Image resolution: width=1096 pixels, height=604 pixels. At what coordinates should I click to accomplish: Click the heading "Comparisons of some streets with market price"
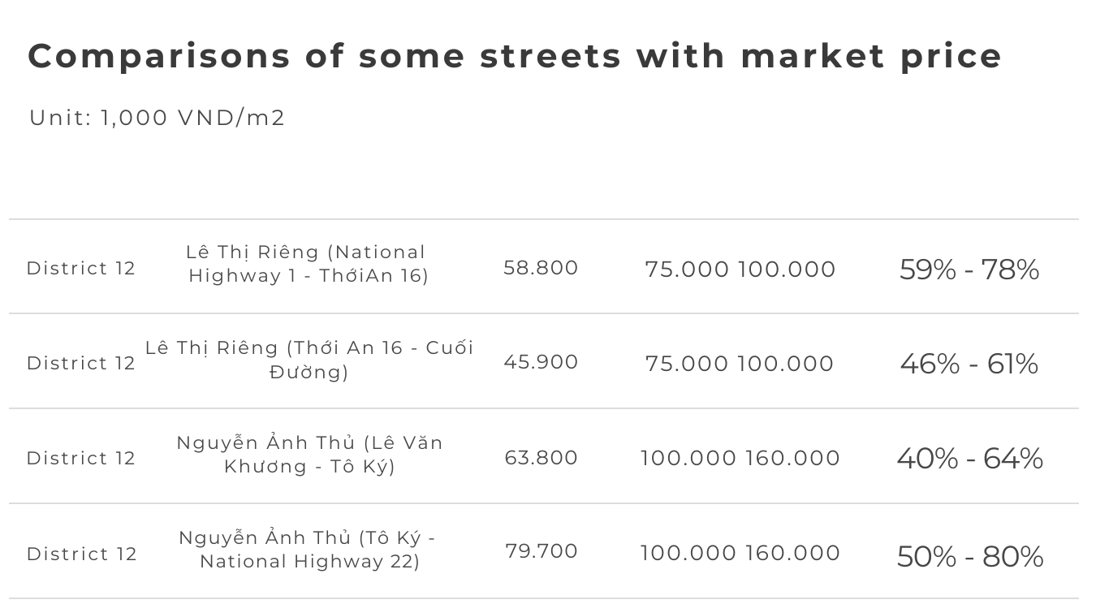pyautogui.click(x=516, y=57)
